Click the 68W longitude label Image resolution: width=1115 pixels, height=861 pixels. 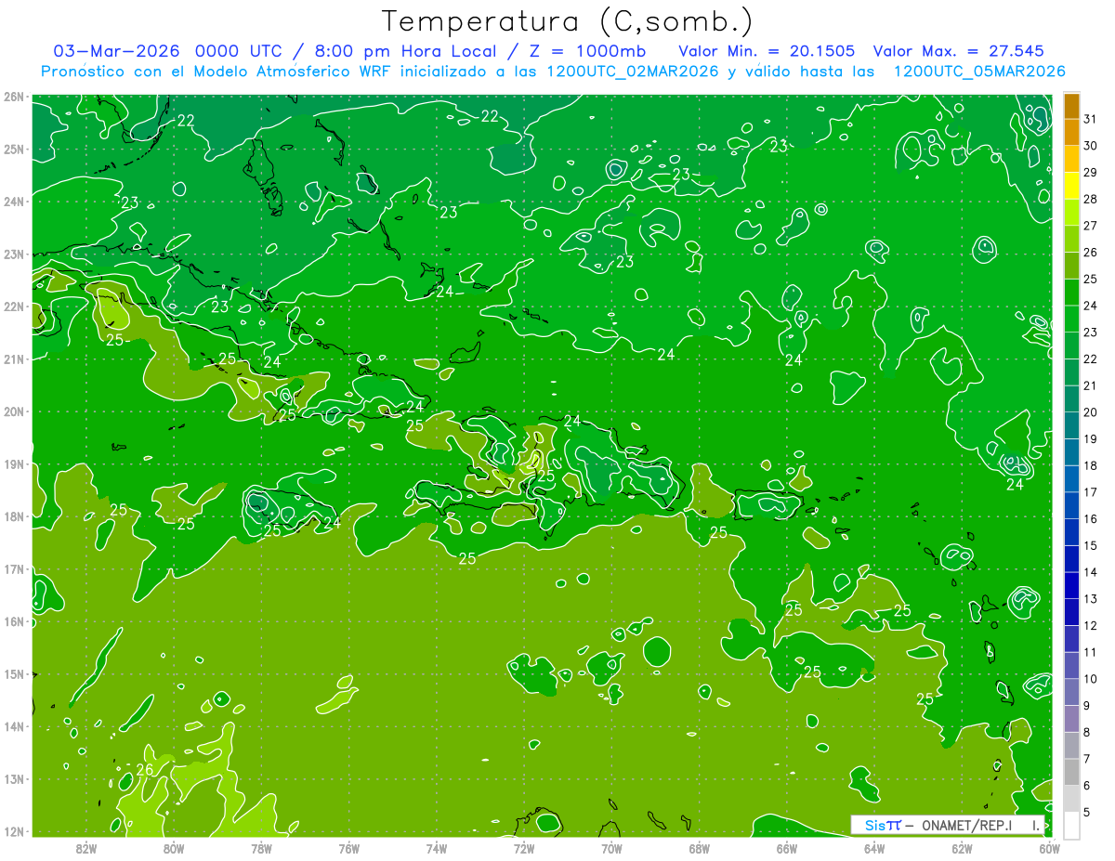[700, 848]
